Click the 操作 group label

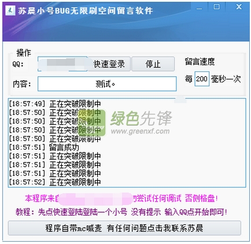coord(24,53)
